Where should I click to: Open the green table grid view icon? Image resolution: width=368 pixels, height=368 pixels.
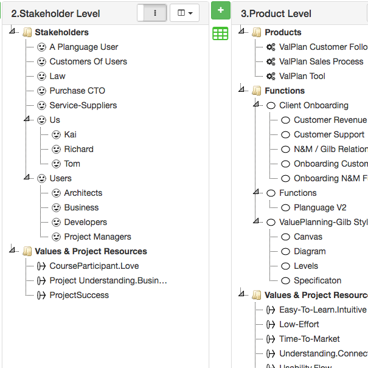point(220,33)
